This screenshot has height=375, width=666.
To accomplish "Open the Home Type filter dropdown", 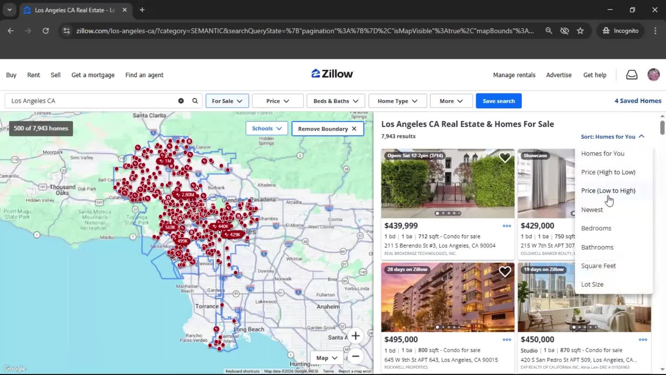I will 397,101.
